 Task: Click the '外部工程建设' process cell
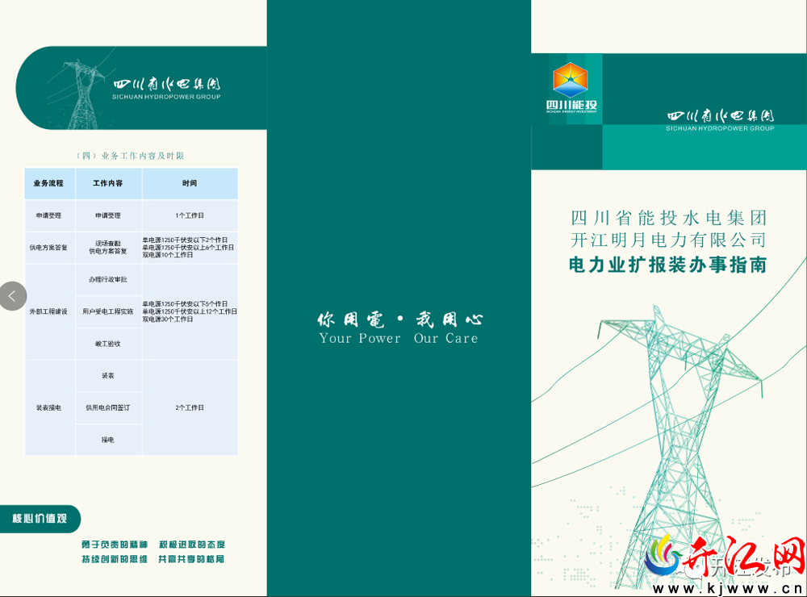[49, 312]
